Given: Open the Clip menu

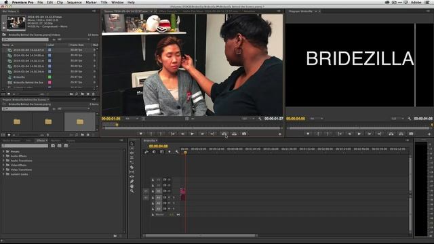Looking at the screenshot, I should [60, 2].
